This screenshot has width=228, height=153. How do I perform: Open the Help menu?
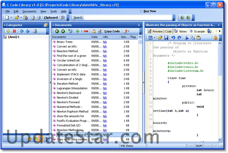point(63,11)
